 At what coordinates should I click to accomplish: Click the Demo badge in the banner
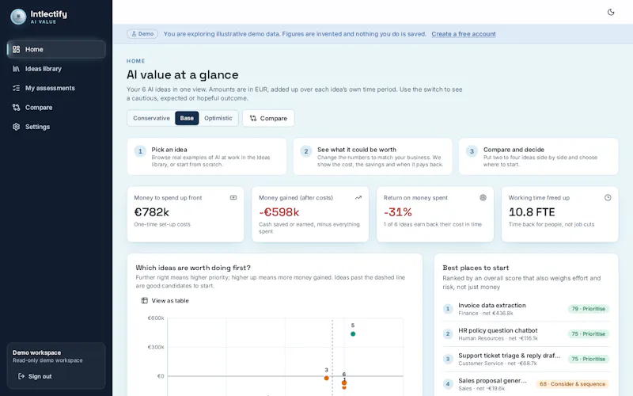(x=142, y=34)
